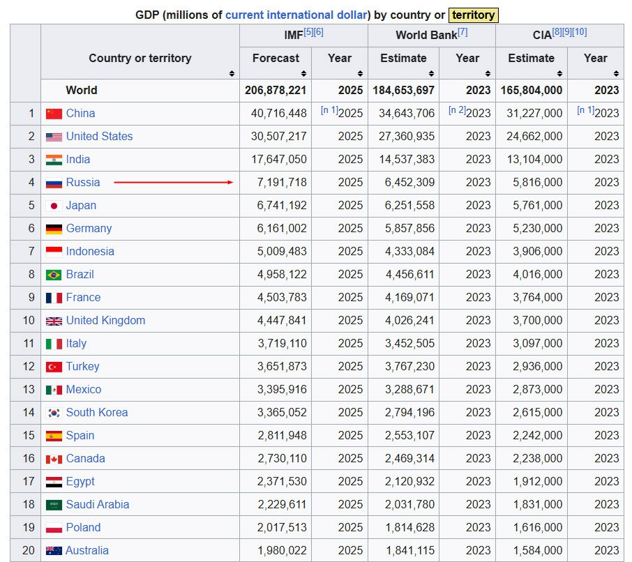
Task: Click the Brazil flag icon
Action: pyautogui.click(x=54, y=275)
